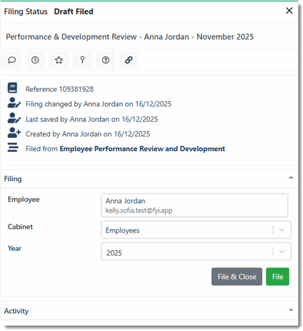Open the help question mark icon
Screen dimensions: 303x331
(x=106, y=60)
